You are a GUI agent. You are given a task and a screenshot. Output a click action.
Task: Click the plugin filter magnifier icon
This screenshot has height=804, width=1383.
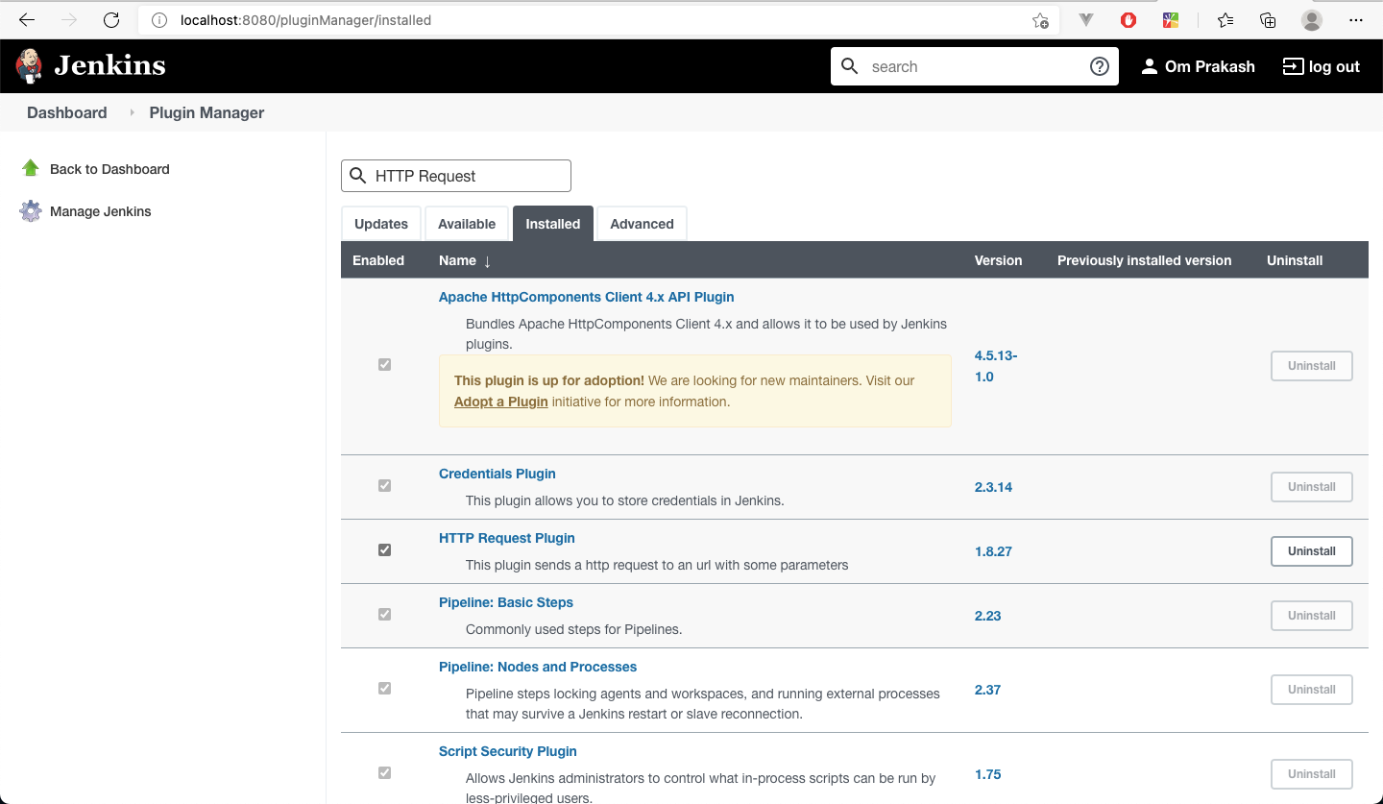pos(358,176)
